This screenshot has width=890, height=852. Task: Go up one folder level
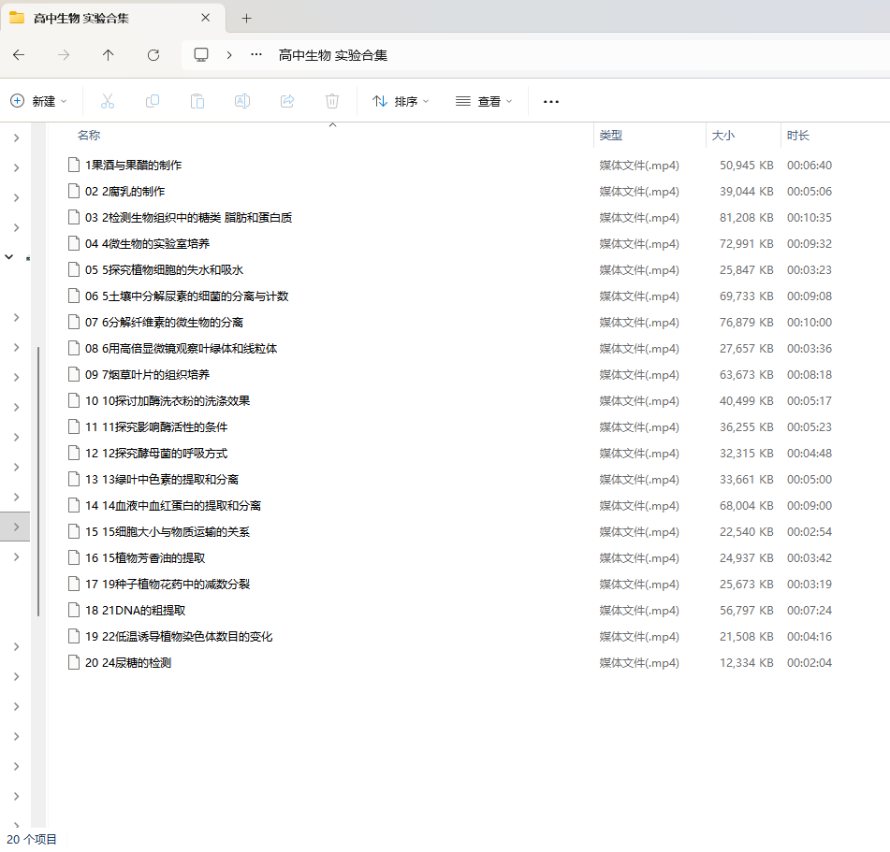pos(109,55)
